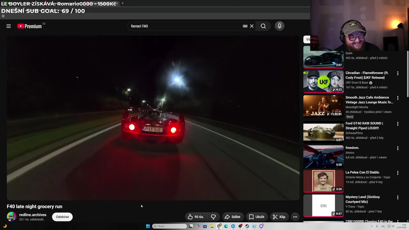The image size is (409, 230).
Task: Open options menu for freedom. video
Action: [x=398, y=149]
